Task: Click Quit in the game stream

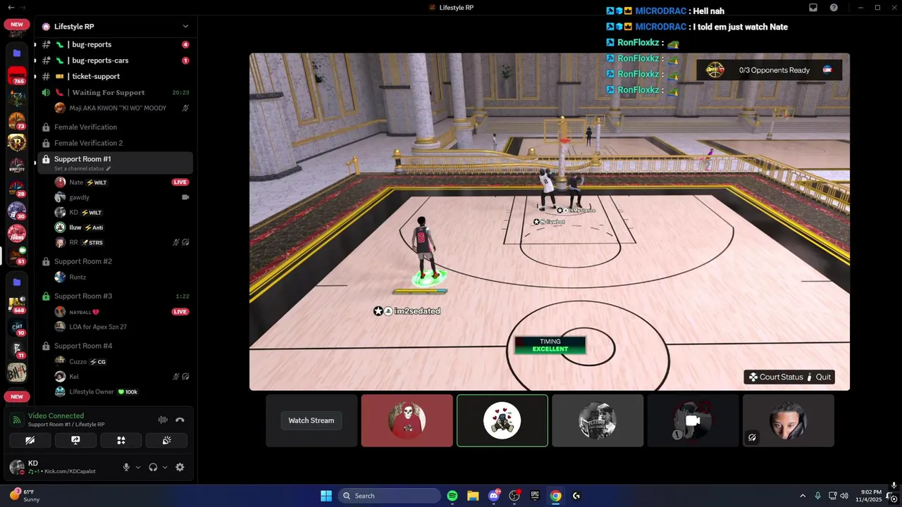Action: (x=820, y=377)
